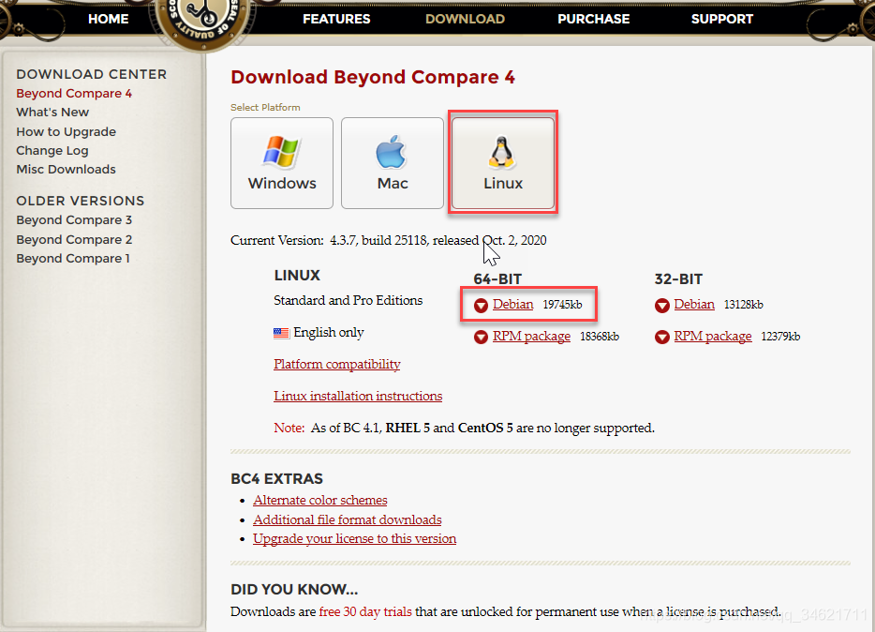Viewport: 875px width, 632px height.
Task: Click the Seal of Quality logo
Action: (x=204, y=22)
